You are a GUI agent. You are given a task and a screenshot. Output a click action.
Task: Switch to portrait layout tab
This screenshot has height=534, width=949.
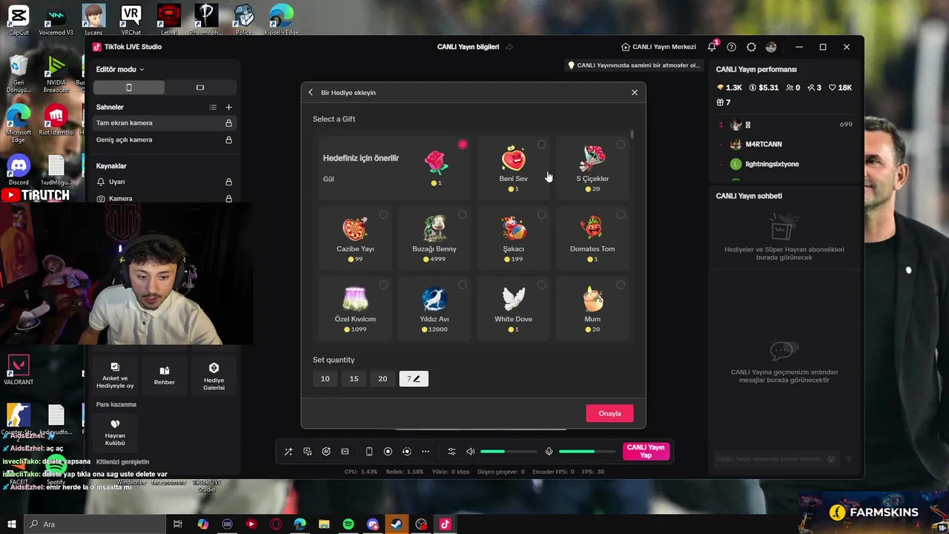pos(129,88)
